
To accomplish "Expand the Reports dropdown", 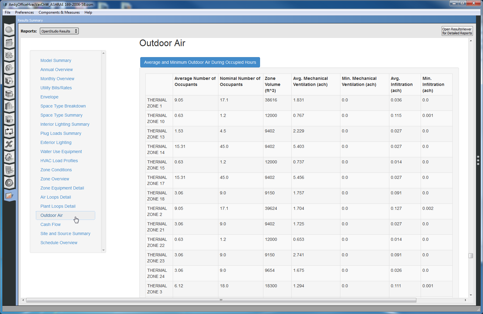I will click(59, 31).
